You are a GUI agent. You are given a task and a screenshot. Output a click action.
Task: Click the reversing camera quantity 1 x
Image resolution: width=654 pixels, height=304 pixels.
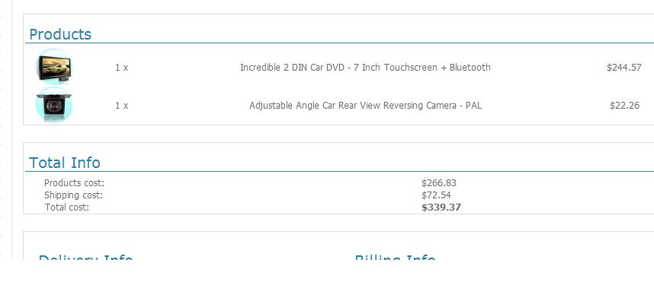tap(122, 106)
